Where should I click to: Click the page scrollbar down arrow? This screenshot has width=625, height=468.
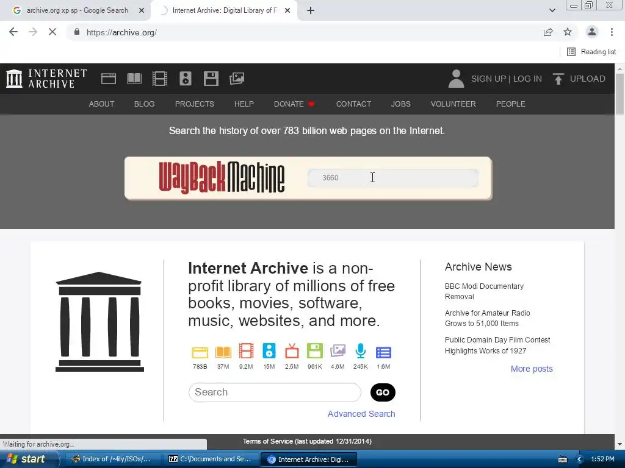click(620, 444)
